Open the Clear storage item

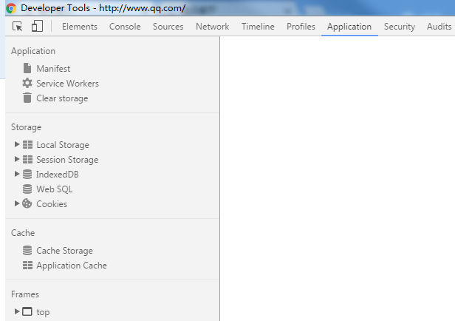pyautogui.click(x=62, y=98)
